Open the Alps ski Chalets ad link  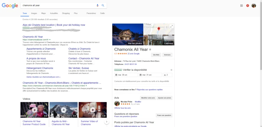54,25
